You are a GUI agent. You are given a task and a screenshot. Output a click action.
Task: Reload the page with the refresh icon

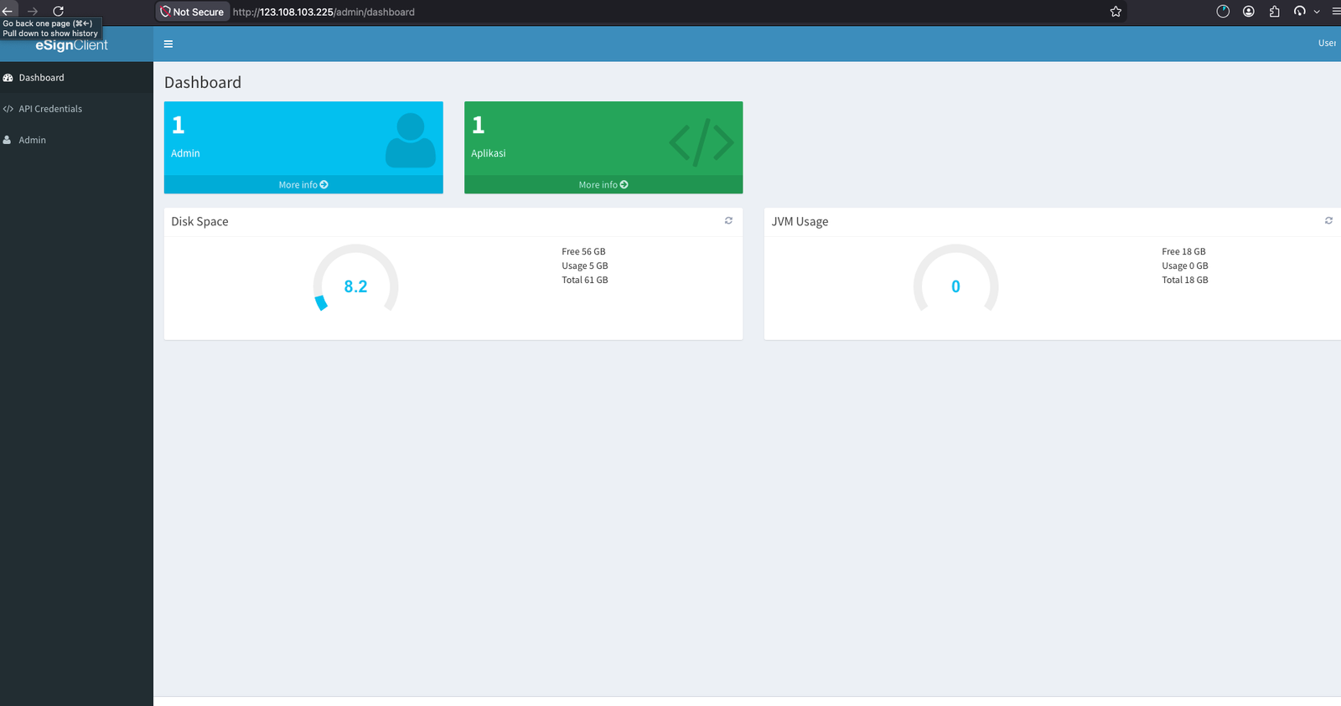(x=59, y=11)
